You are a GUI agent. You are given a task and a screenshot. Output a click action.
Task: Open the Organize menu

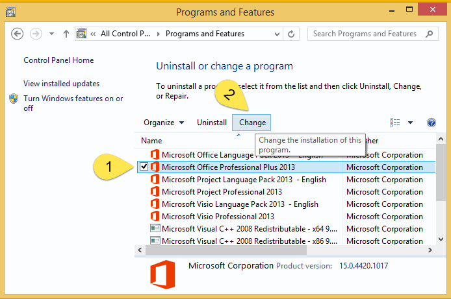pos(163,123)
